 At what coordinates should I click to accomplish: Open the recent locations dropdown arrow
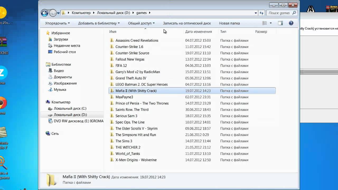[x=58, y=13]
